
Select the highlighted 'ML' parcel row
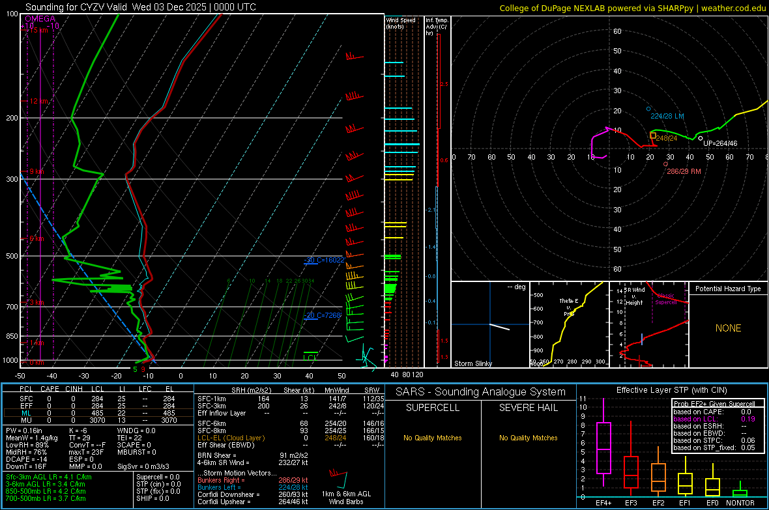pyautogui.click(x=98, y=413)
